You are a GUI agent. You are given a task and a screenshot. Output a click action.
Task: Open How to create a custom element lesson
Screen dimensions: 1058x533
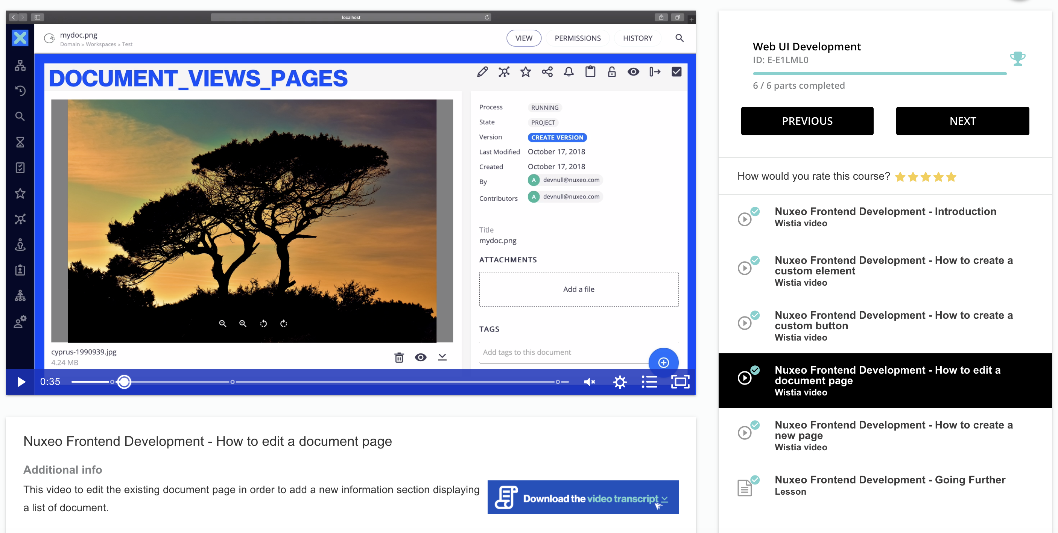885,271
